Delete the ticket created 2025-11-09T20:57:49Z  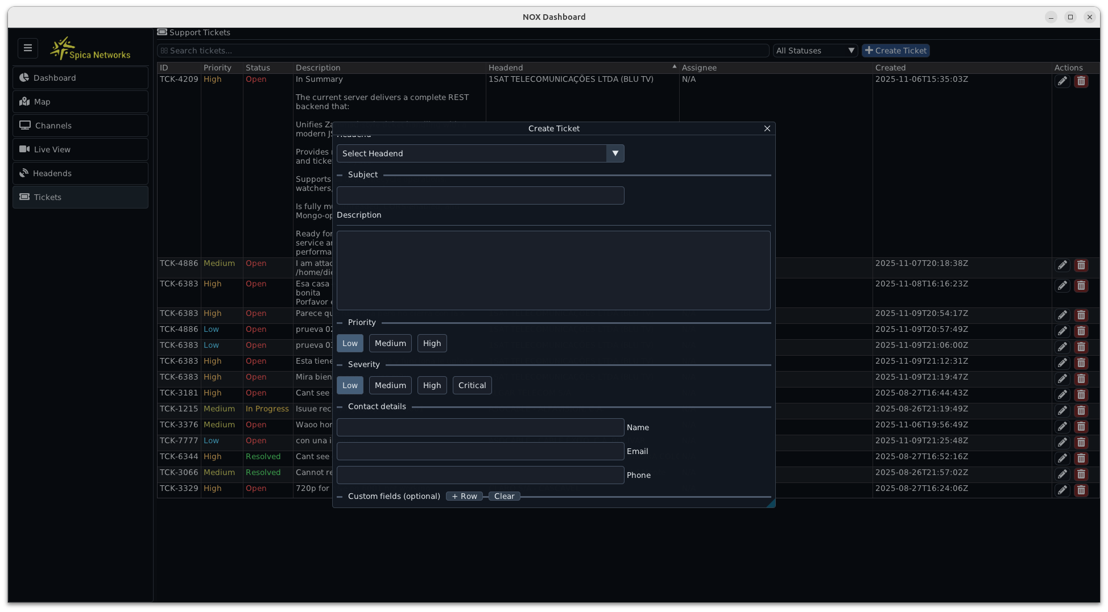click(1081, 331)
